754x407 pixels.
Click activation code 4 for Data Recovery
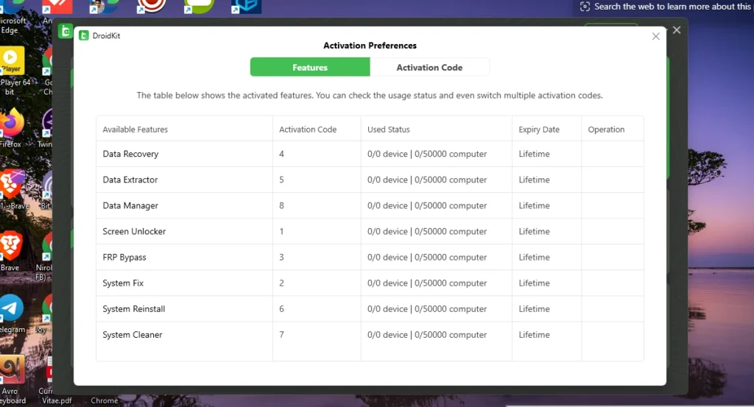tap(281, 154)
